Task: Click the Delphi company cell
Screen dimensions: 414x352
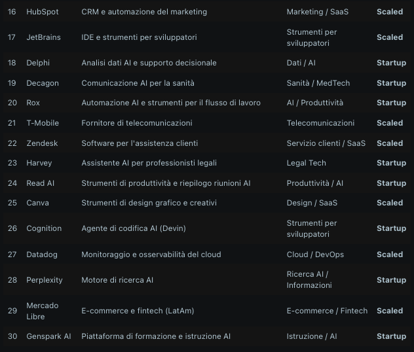Action: (x=38, y=63)
